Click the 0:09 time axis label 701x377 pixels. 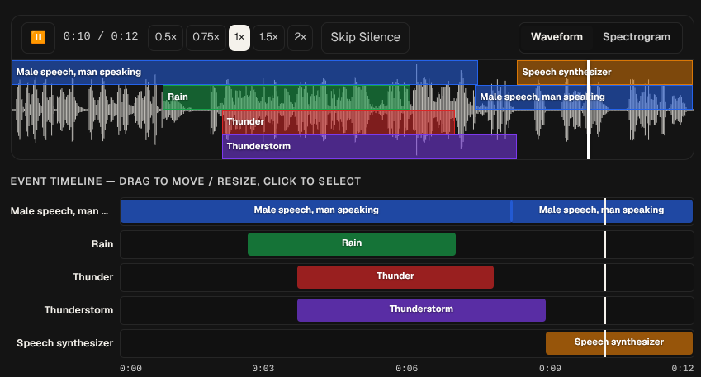click(550, 369)
